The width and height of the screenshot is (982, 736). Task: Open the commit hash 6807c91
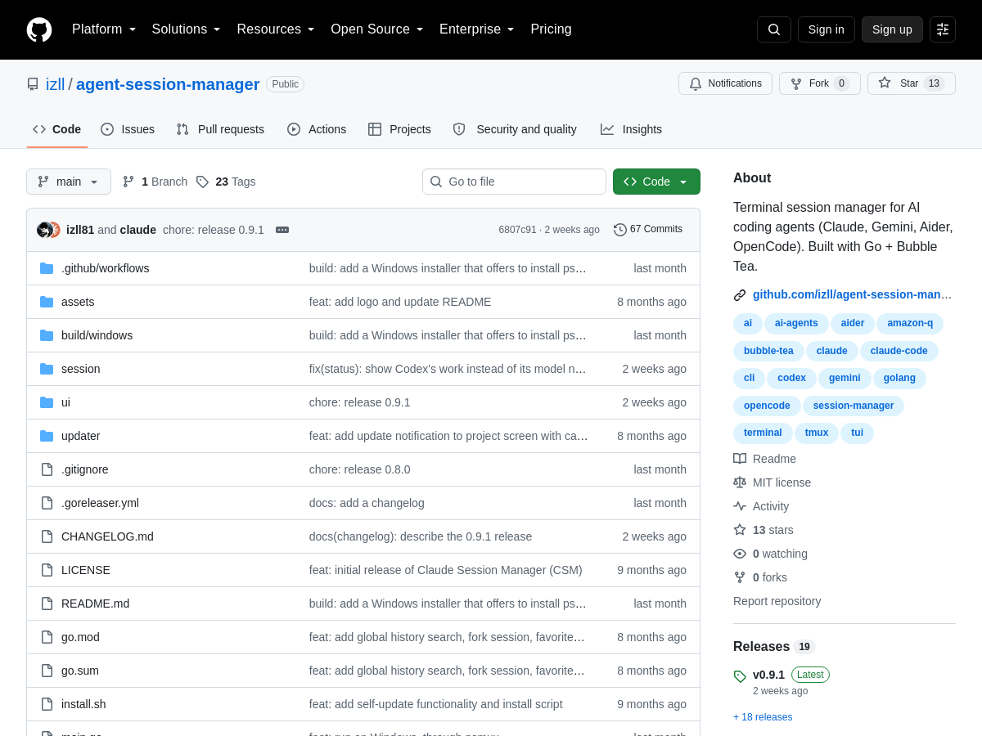(x=517, y=230)
